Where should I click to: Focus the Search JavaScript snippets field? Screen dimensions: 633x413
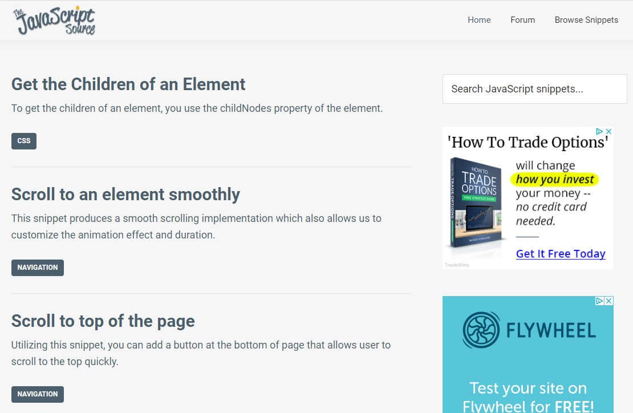(x=534, y=89)
